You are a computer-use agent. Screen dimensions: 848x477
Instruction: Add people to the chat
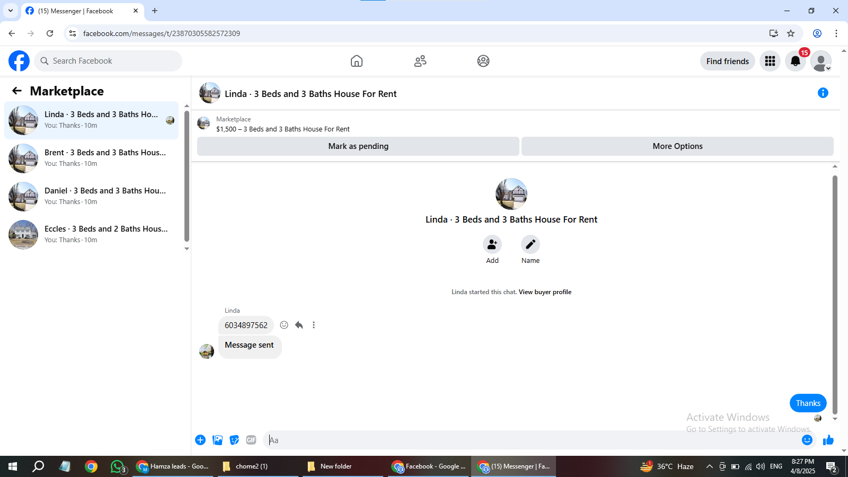[x=492, y=244]
